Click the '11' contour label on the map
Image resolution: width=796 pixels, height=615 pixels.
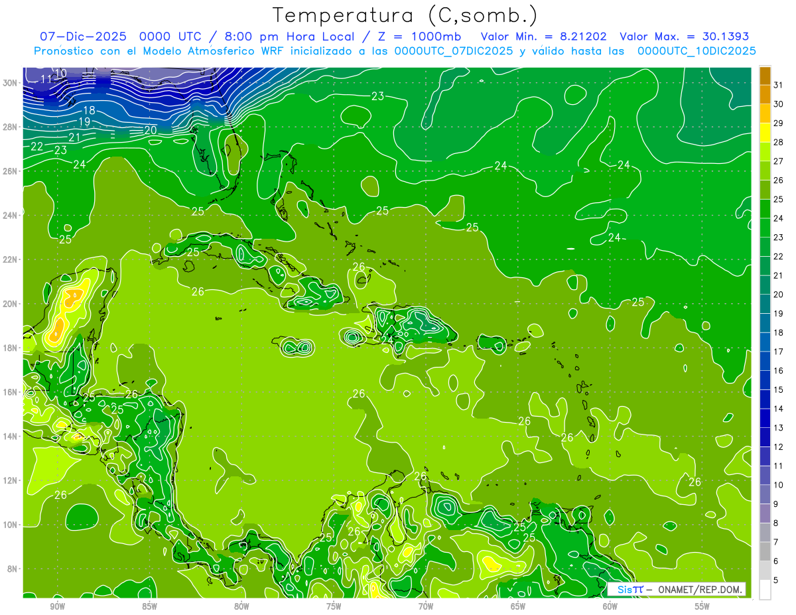[46, 80]
